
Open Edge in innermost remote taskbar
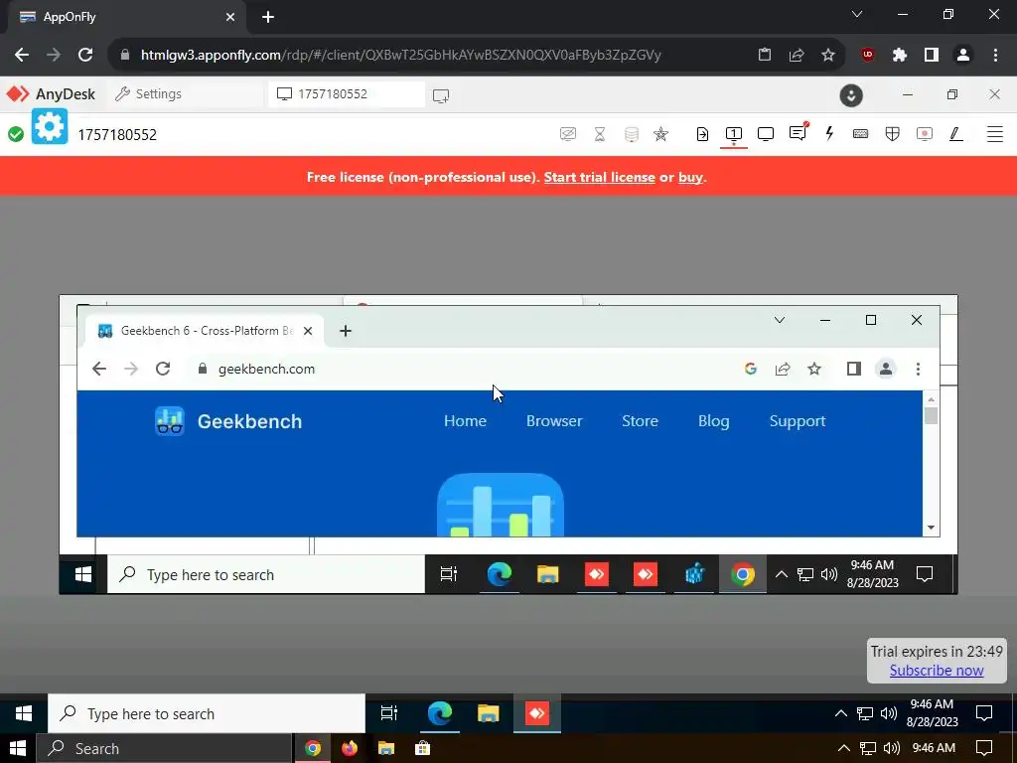(499, 574)
